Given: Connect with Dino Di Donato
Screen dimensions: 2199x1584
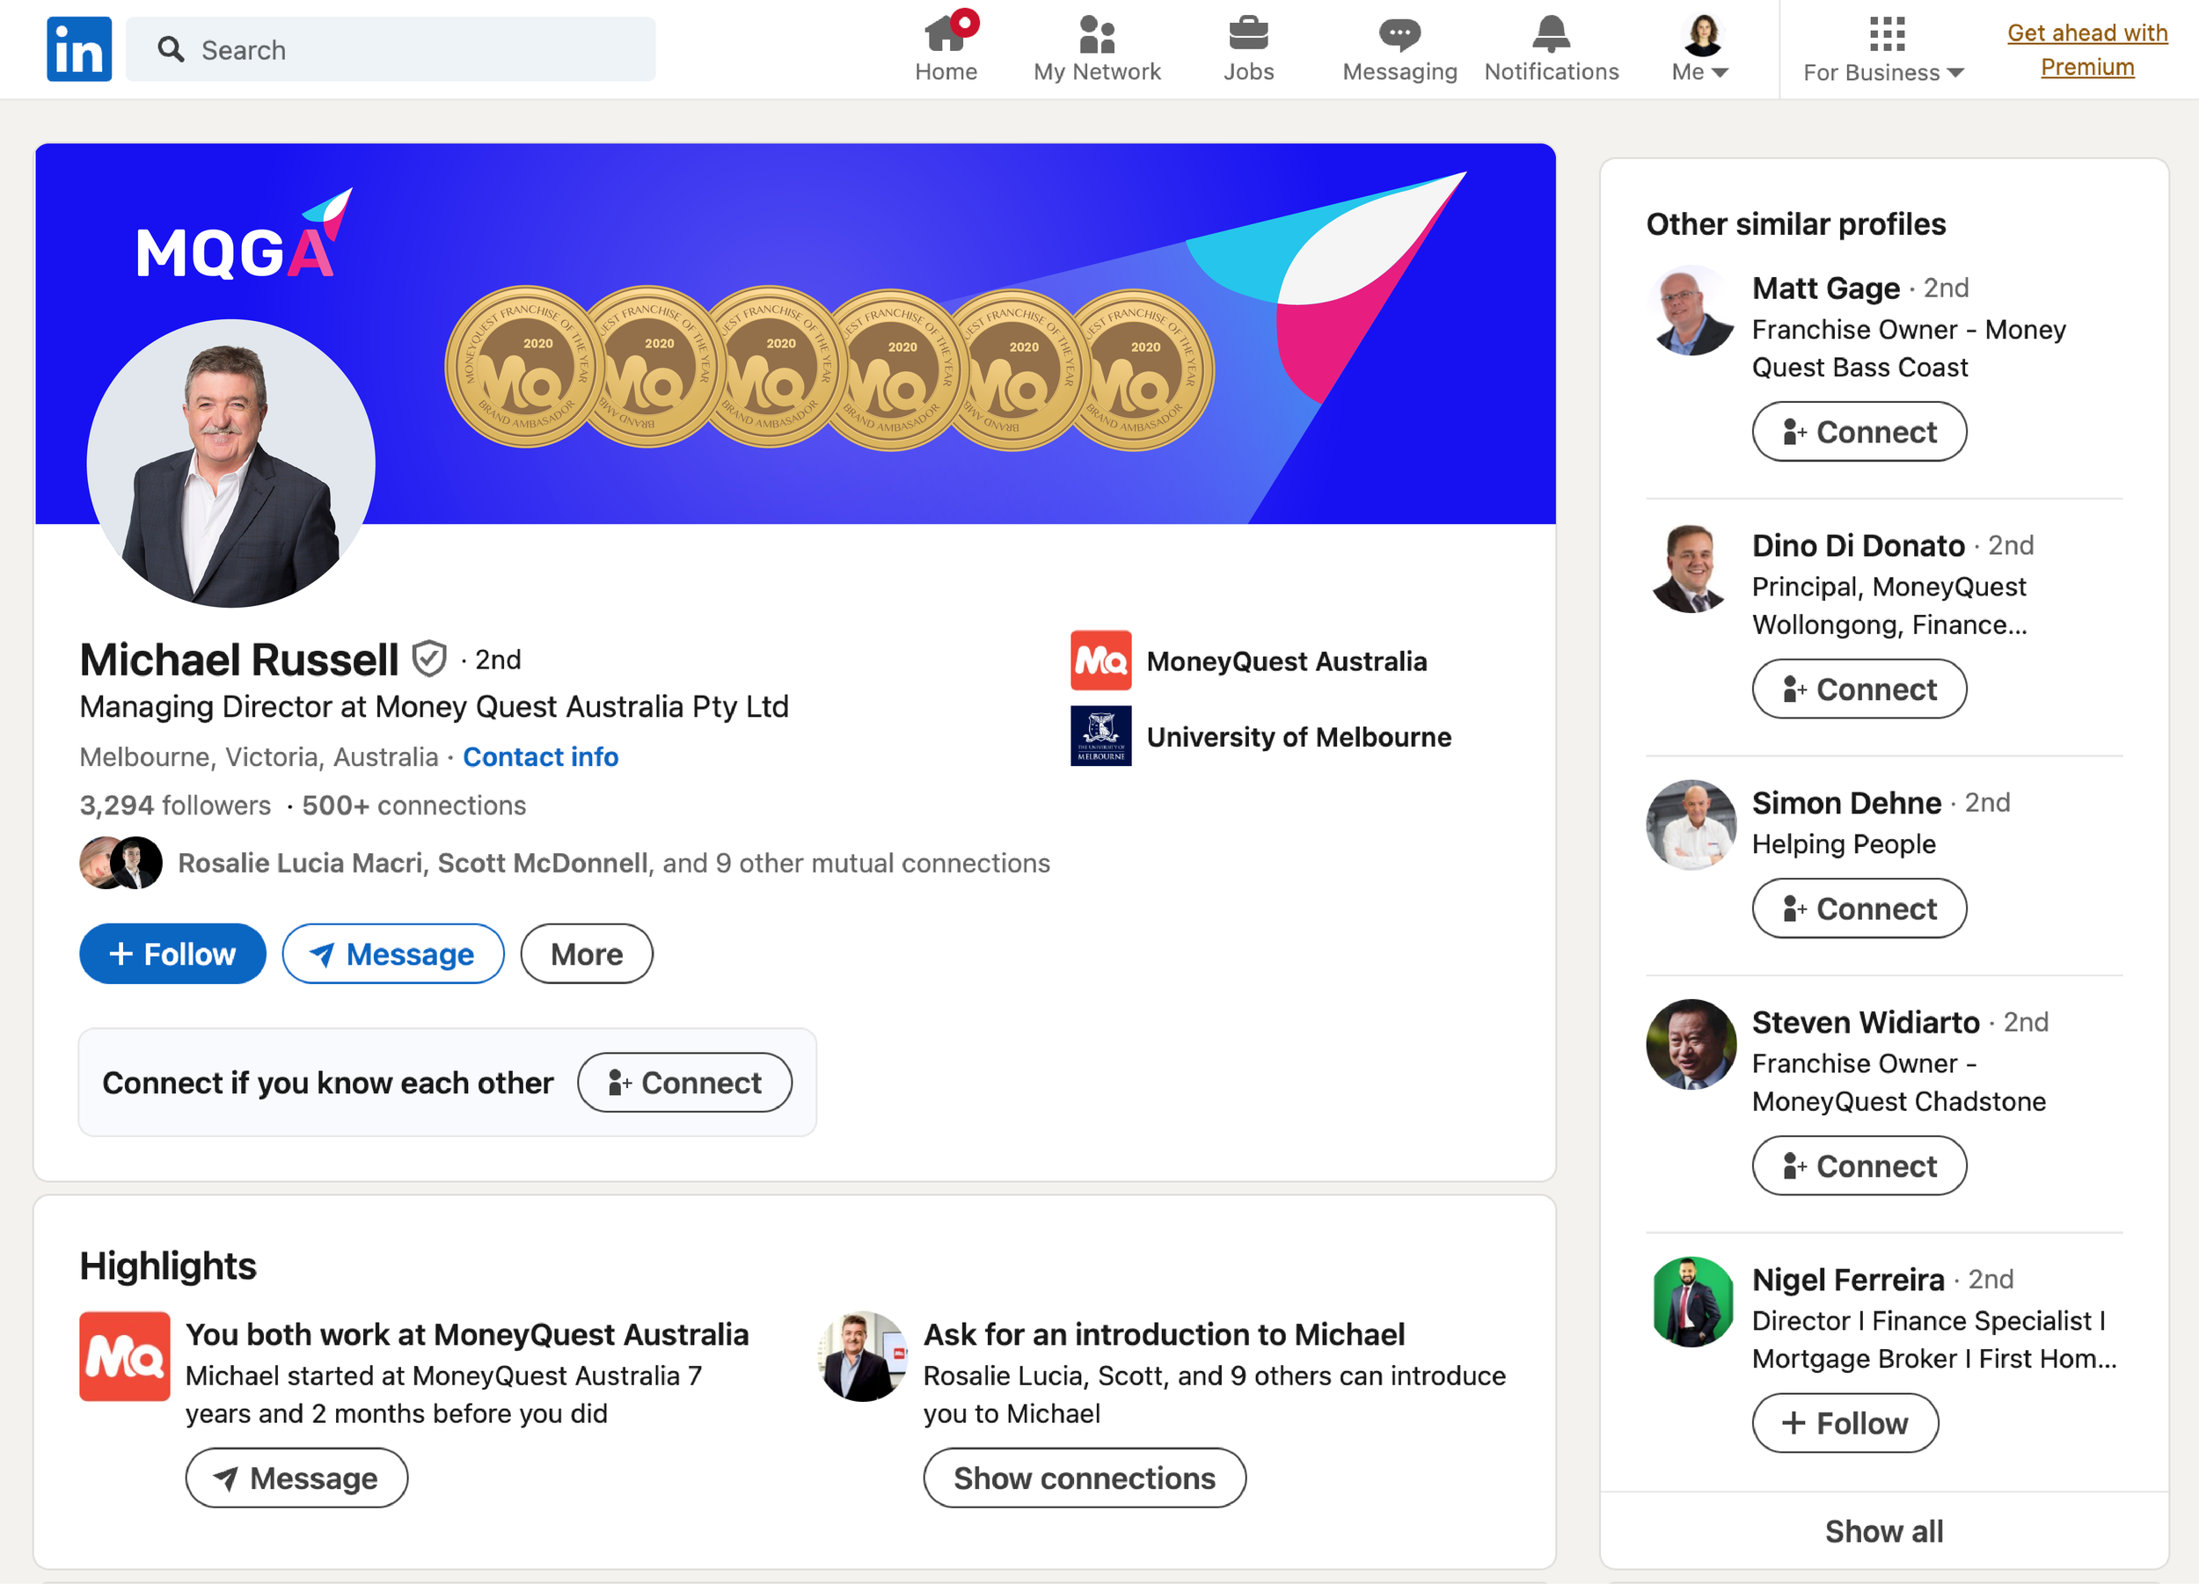Looking at the screenshot, I should (1859, 690).
